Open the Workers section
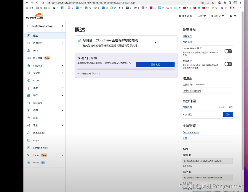The image size is (248, 192). pyautogui.click(x=38, y=103)
